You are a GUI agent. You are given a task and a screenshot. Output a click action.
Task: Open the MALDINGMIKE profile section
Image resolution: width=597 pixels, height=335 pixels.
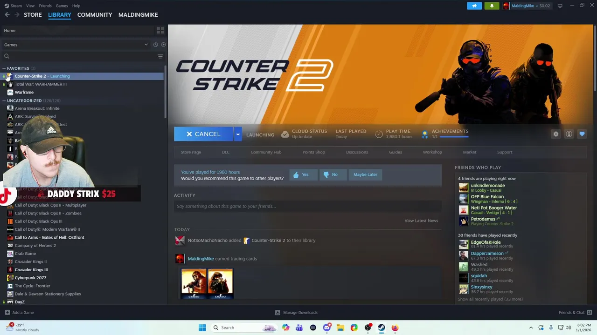138,15
